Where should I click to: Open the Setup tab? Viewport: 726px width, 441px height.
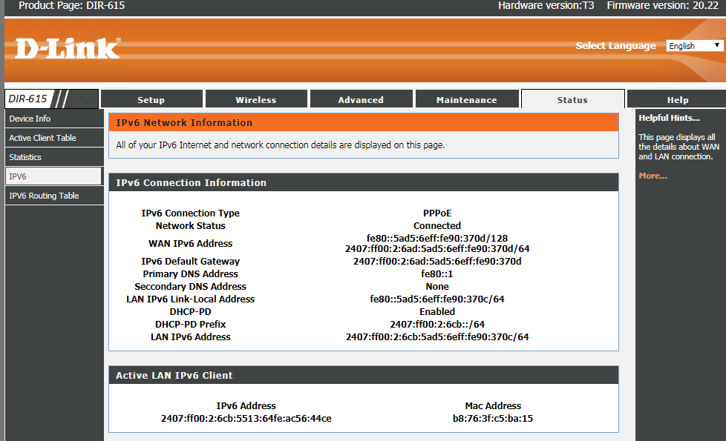tap(151, 99)
